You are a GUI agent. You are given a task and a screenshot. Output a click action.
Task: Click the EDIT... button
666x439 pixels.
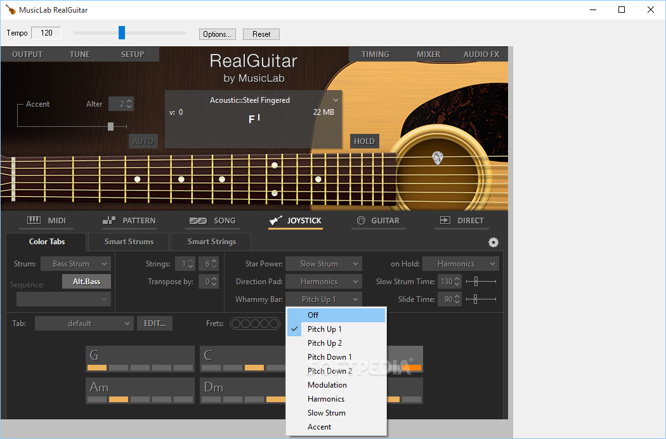click(155, 324)
